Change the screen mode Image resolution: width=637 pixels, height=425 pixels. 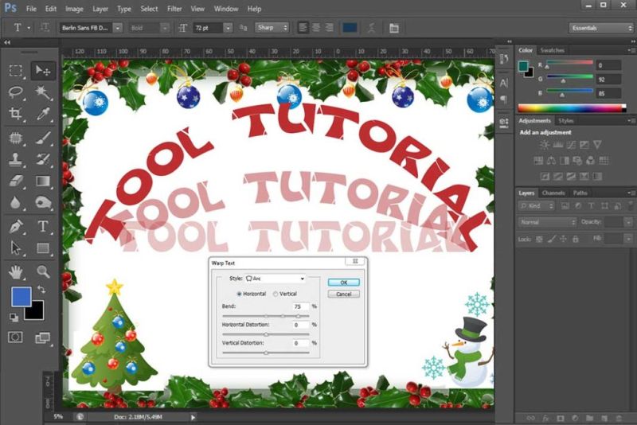[x=43, y=337]
